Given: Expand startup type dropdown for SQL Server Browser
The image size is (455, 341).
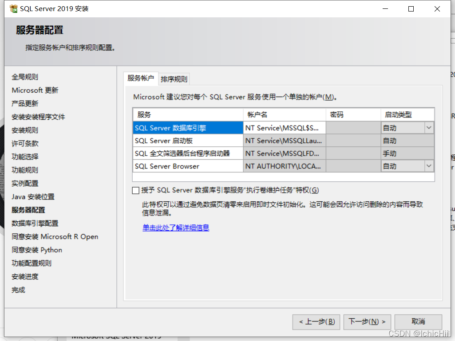Looking at the screenshot, I should click(429, 166).
